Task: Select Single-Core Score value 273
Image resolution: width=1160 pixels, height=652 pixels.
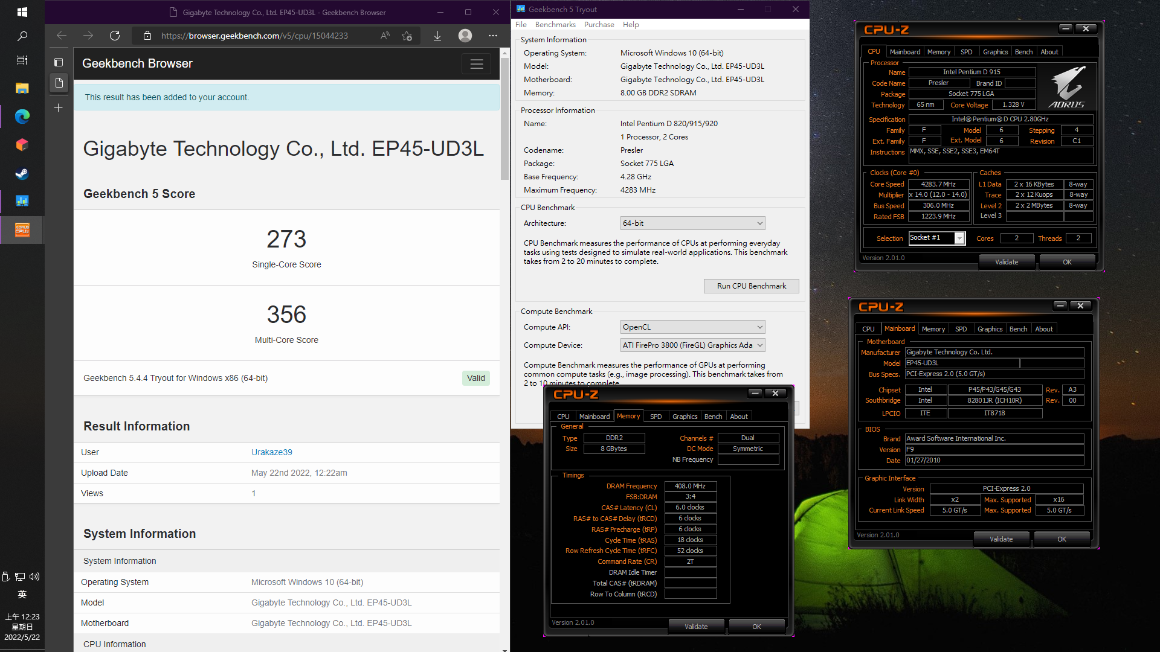Action: [x=286, y=239]
